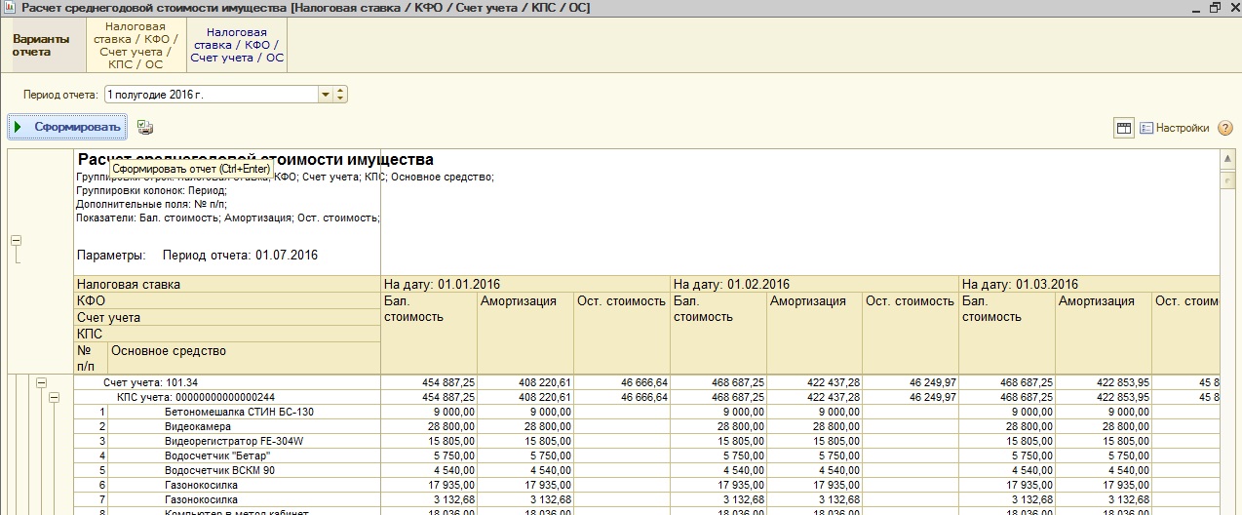Image resolution: width=1242 pixels, height=515 pixels.
Task: Restore down the report window
Action: point(1215,8)
